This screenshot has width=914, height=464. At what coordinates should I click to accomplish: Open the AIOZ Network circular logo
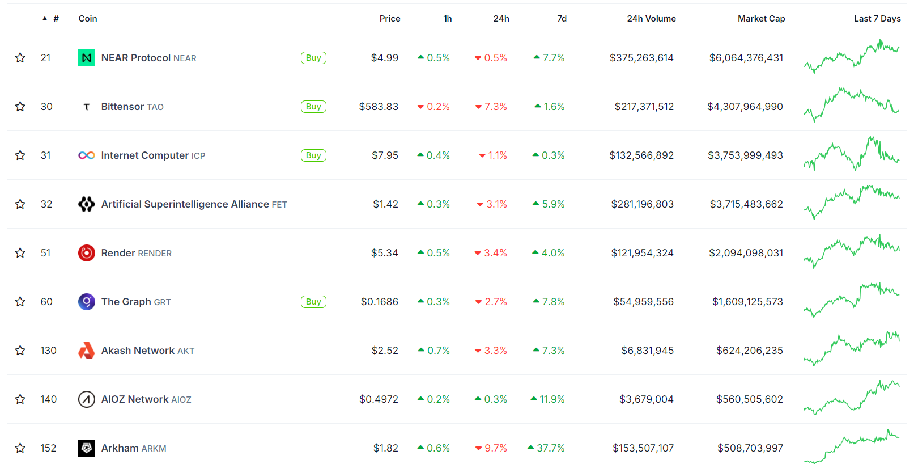[87, 399]
